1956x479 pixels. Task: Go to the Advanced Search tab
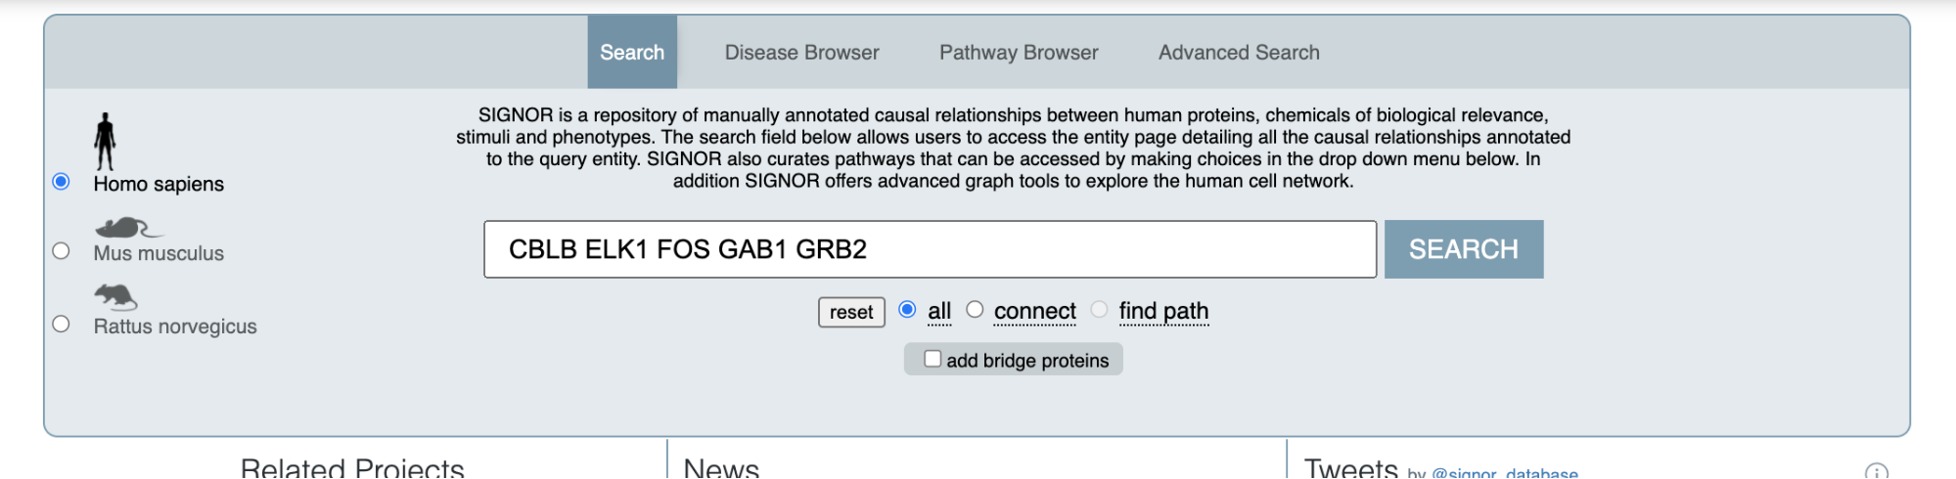click(1239, 53)
